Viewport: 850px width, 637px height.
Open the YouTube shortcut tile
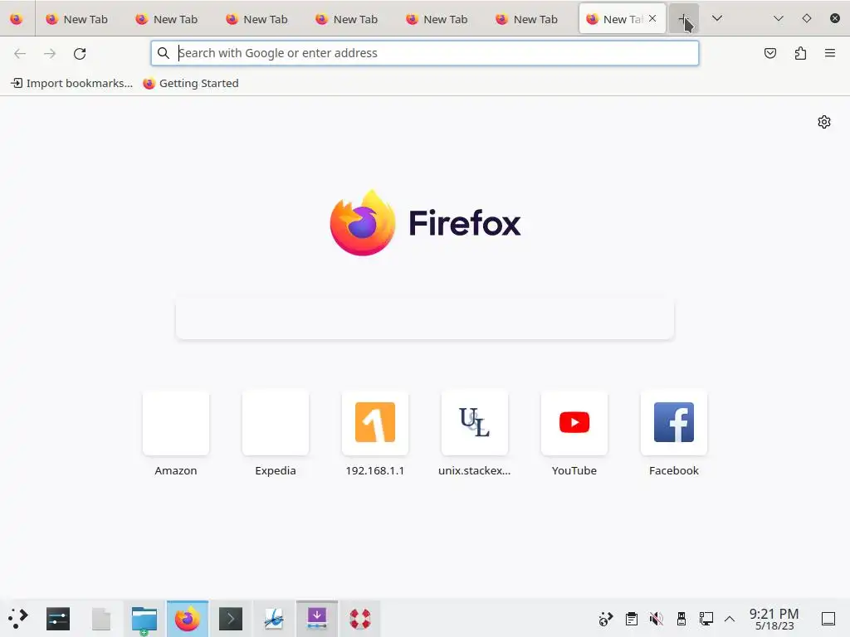pyautogui.click(x=574, y=433)
